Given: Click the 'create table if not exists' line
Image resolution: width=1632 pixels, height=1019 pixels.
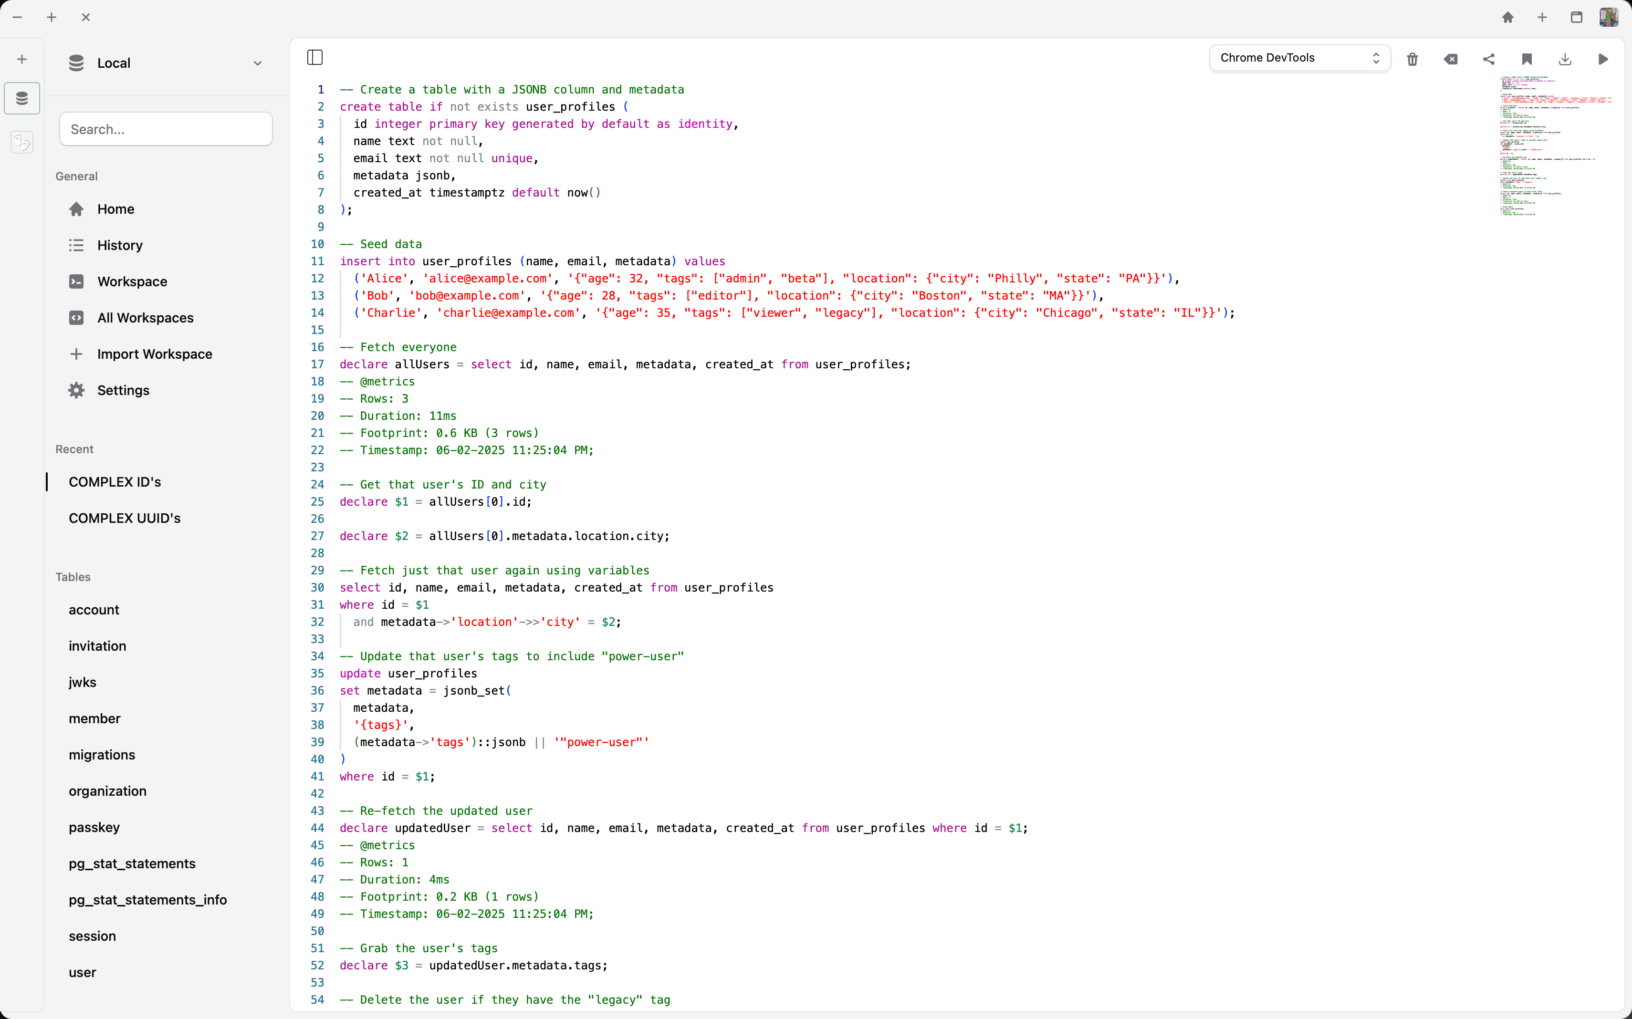Looking at the screenshot, I should click(483, 106).
